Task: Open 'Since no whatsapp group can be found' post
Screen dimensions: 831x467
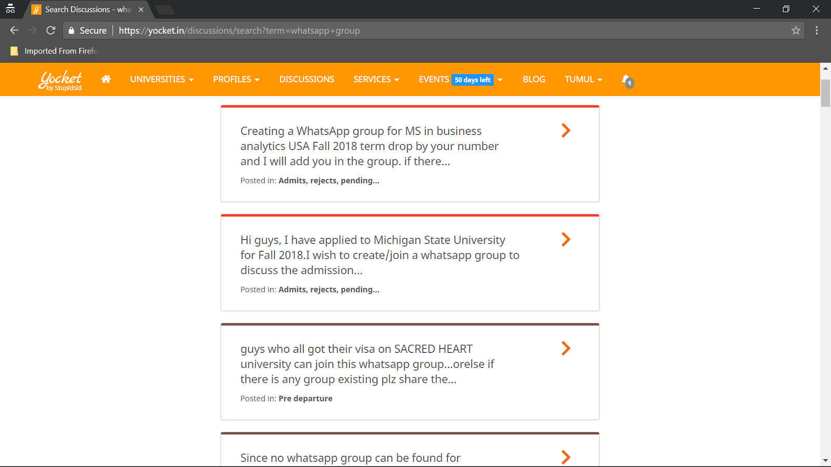Action: (x=350, y=458)
